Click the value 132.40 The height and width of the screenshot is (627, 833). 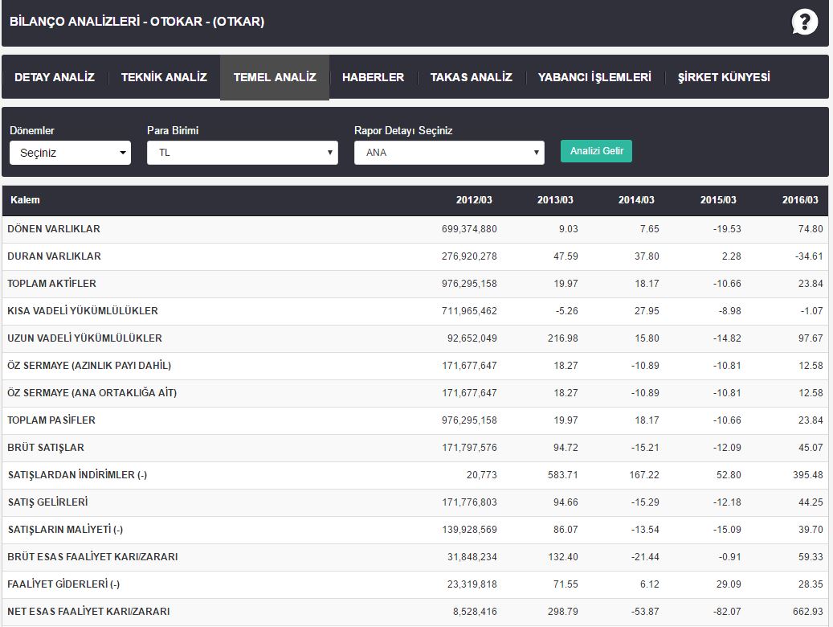(x=562, y=557)
